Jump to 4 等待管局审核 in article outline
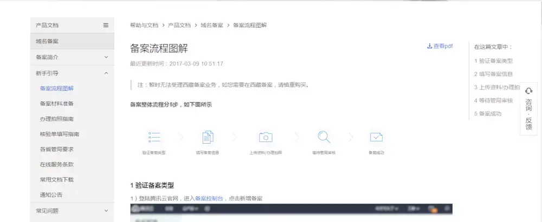The width and height of the screenshot is (542, 222). click(x=493, y=100)
